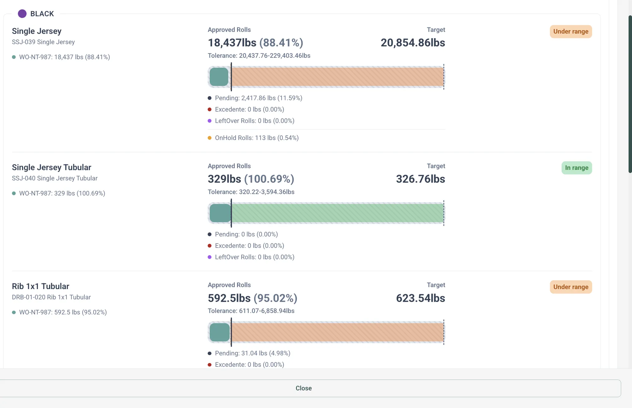Click 326.76lbs target value
Image resolution: width=632 pixels, height=408 pixels.
pyautogui.click(x=421, y=179)
